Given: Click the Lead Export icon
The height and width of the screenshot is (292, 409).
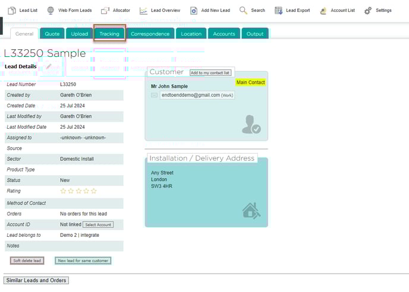Looking at the screenshot, I should (x=278, y=10).
